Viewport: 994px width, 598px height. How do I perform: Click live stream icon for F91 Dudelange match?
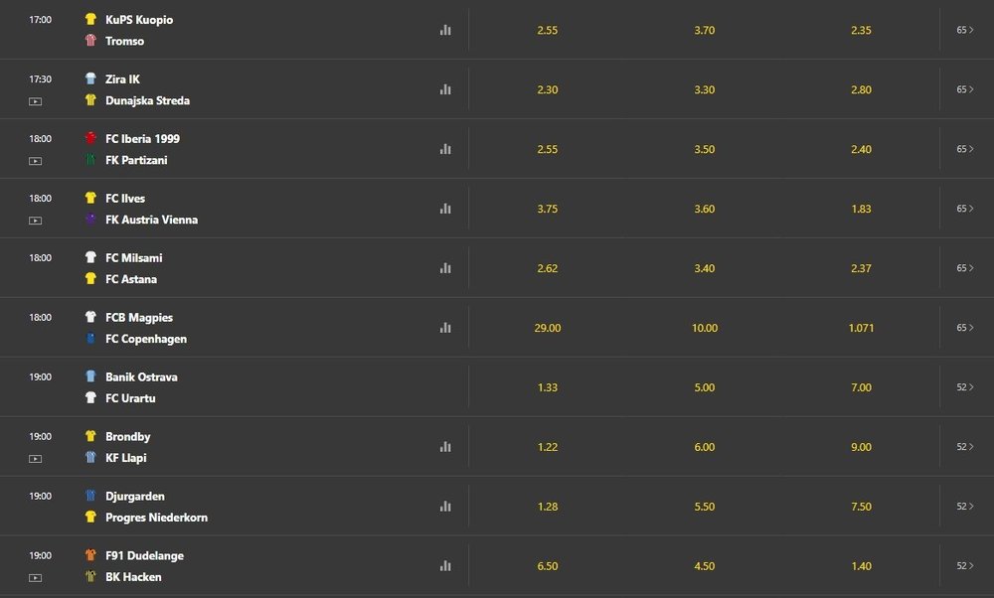[36, 578]
